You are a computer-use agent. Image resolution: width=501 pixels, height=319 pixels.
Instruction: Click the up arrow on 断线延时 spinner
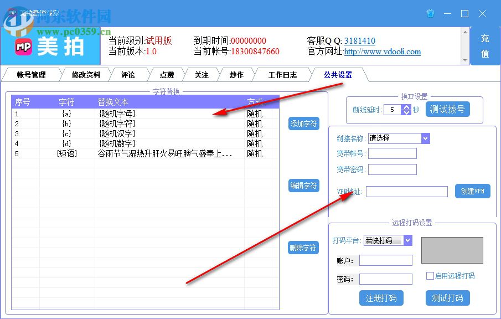[x=406, y=106]
